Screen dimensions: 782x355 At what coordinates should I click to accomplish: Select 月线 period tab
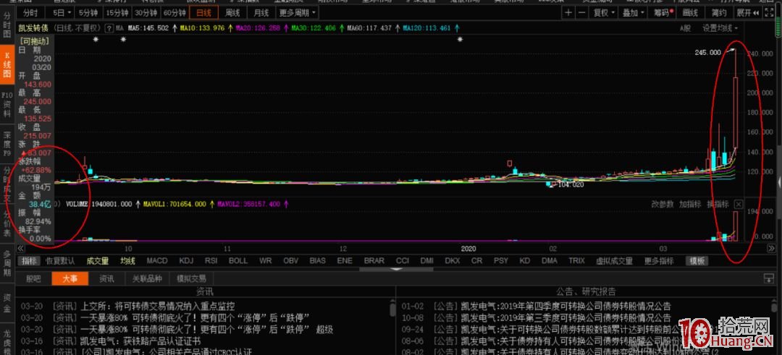pos(261,13)
